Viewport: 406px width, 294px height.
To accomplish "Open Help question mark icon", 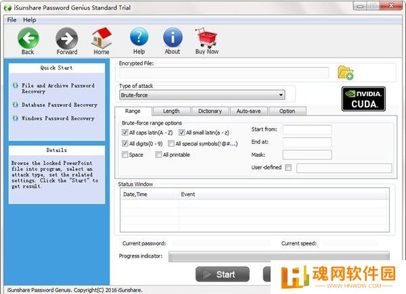I will [x=139, y=37].
